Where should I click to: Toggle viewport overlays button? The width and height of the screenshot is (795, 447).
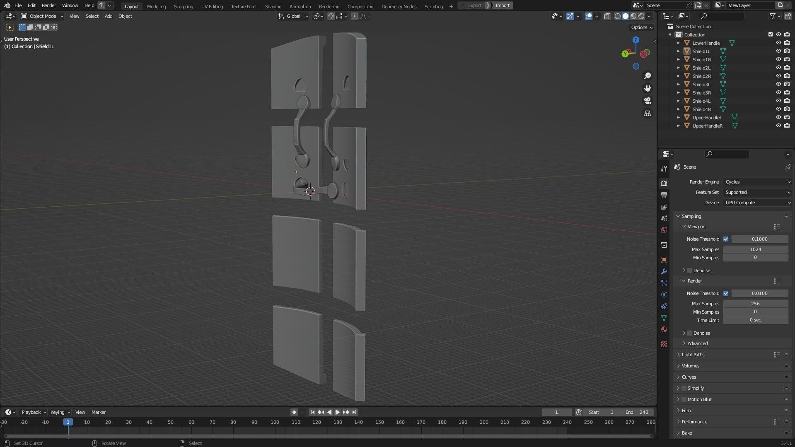pos(589,16)
